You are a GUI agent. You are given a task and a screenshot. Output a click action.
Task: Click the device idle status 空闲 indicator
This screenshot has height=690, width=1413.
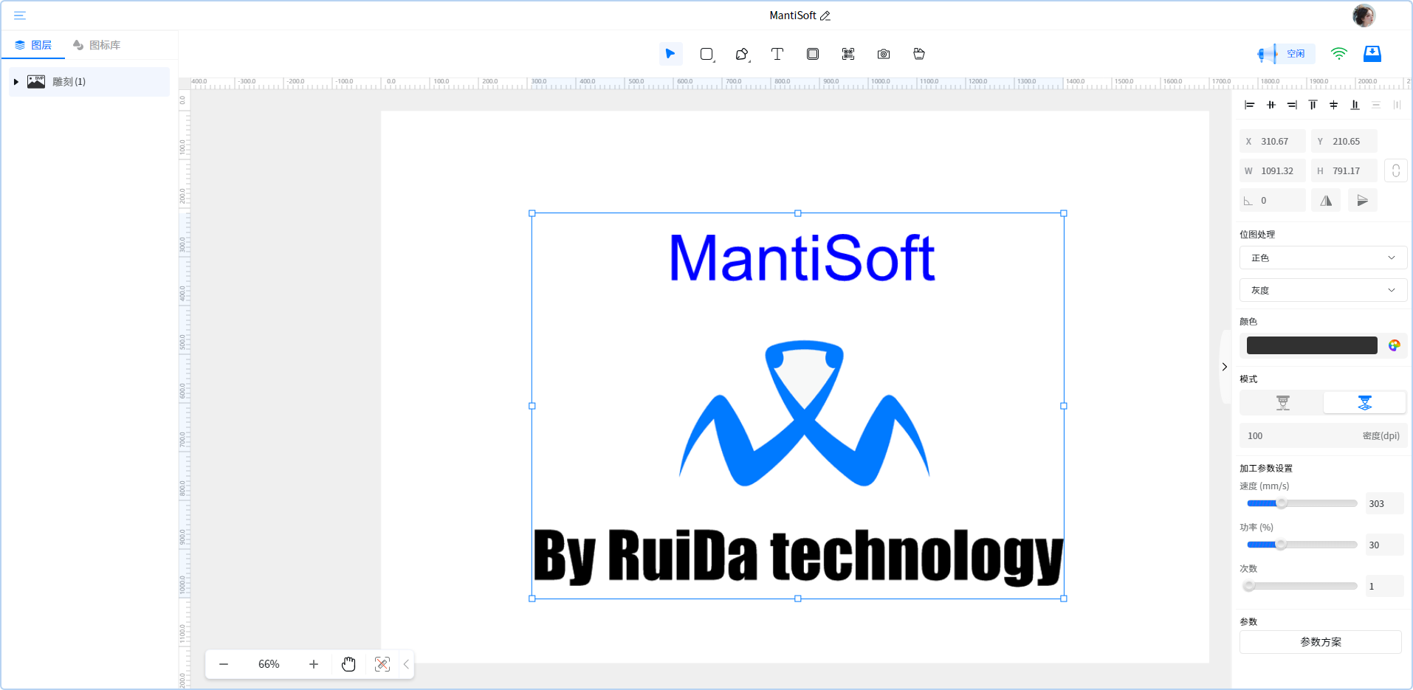click(1285, 54)
